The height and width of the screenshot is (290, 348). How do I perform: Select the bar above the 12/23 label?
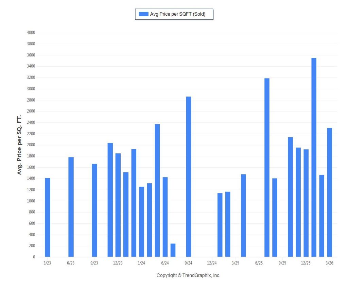(x=118, y=205)
